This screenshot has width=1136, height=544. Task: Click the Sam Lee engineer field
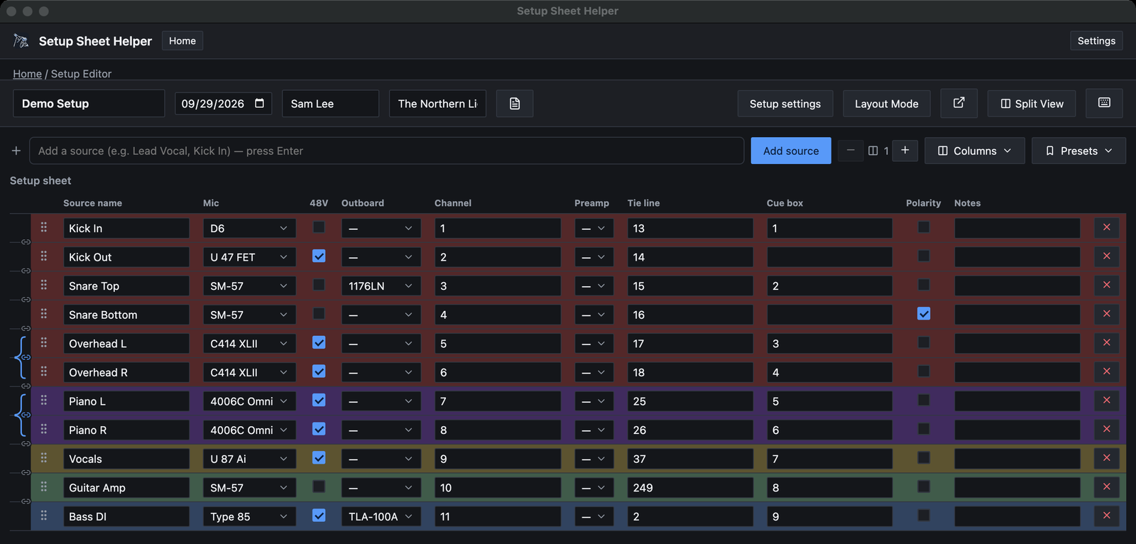click(330, 104)
